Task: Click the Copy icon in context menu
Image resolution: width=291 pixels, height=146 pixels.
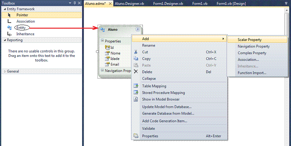Action: pos(136,59)
